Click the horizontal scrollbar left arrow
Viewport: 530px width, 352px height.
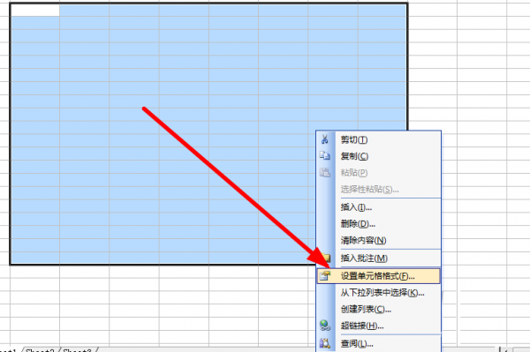(x=506, y=350)
